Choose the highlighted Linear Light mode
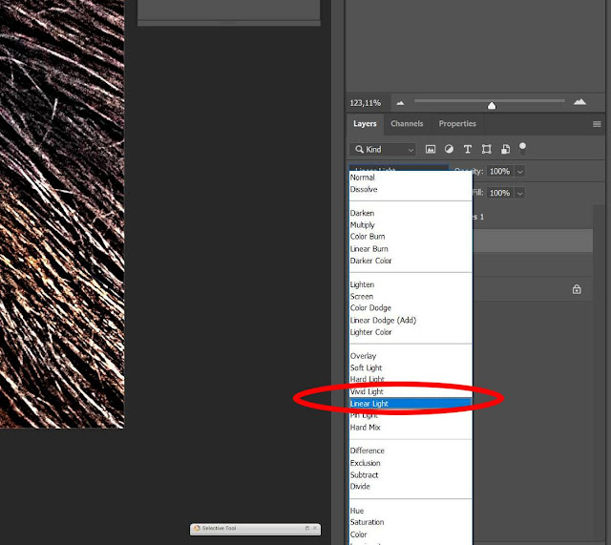The image size is (611, 545). click(411, 404)
